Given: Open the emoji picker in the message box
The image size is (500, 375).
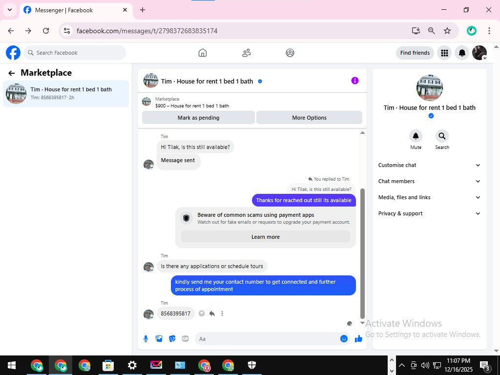Looking at the screenshot, I should click(x=344, y=339).
